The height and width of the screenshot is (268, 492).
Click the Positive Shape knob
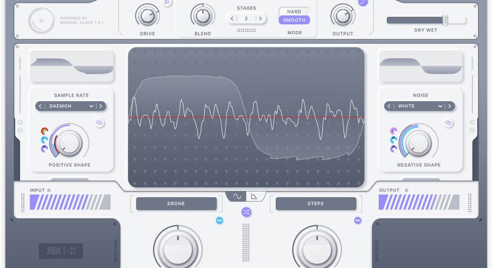point(70,141)
